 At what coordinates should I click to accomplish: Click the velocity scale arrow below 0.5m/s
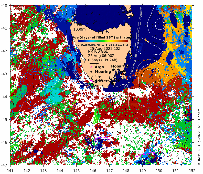[94, 64]
